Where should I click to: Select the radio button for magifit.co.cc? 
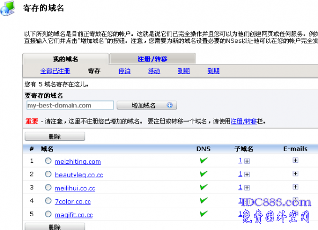[48, 215]
